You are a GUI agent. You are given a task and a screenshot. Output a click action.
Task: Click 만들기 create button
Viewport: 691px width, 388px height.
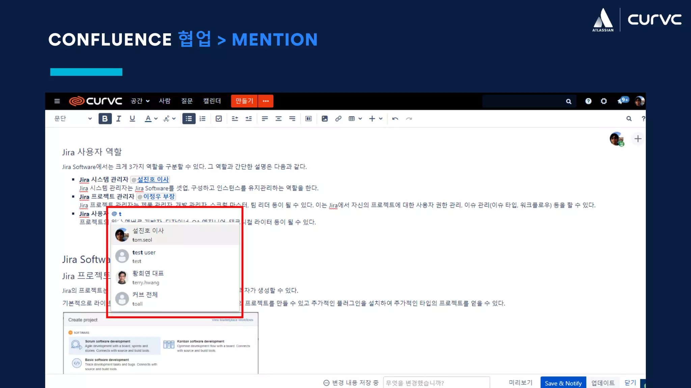point(244,101)
